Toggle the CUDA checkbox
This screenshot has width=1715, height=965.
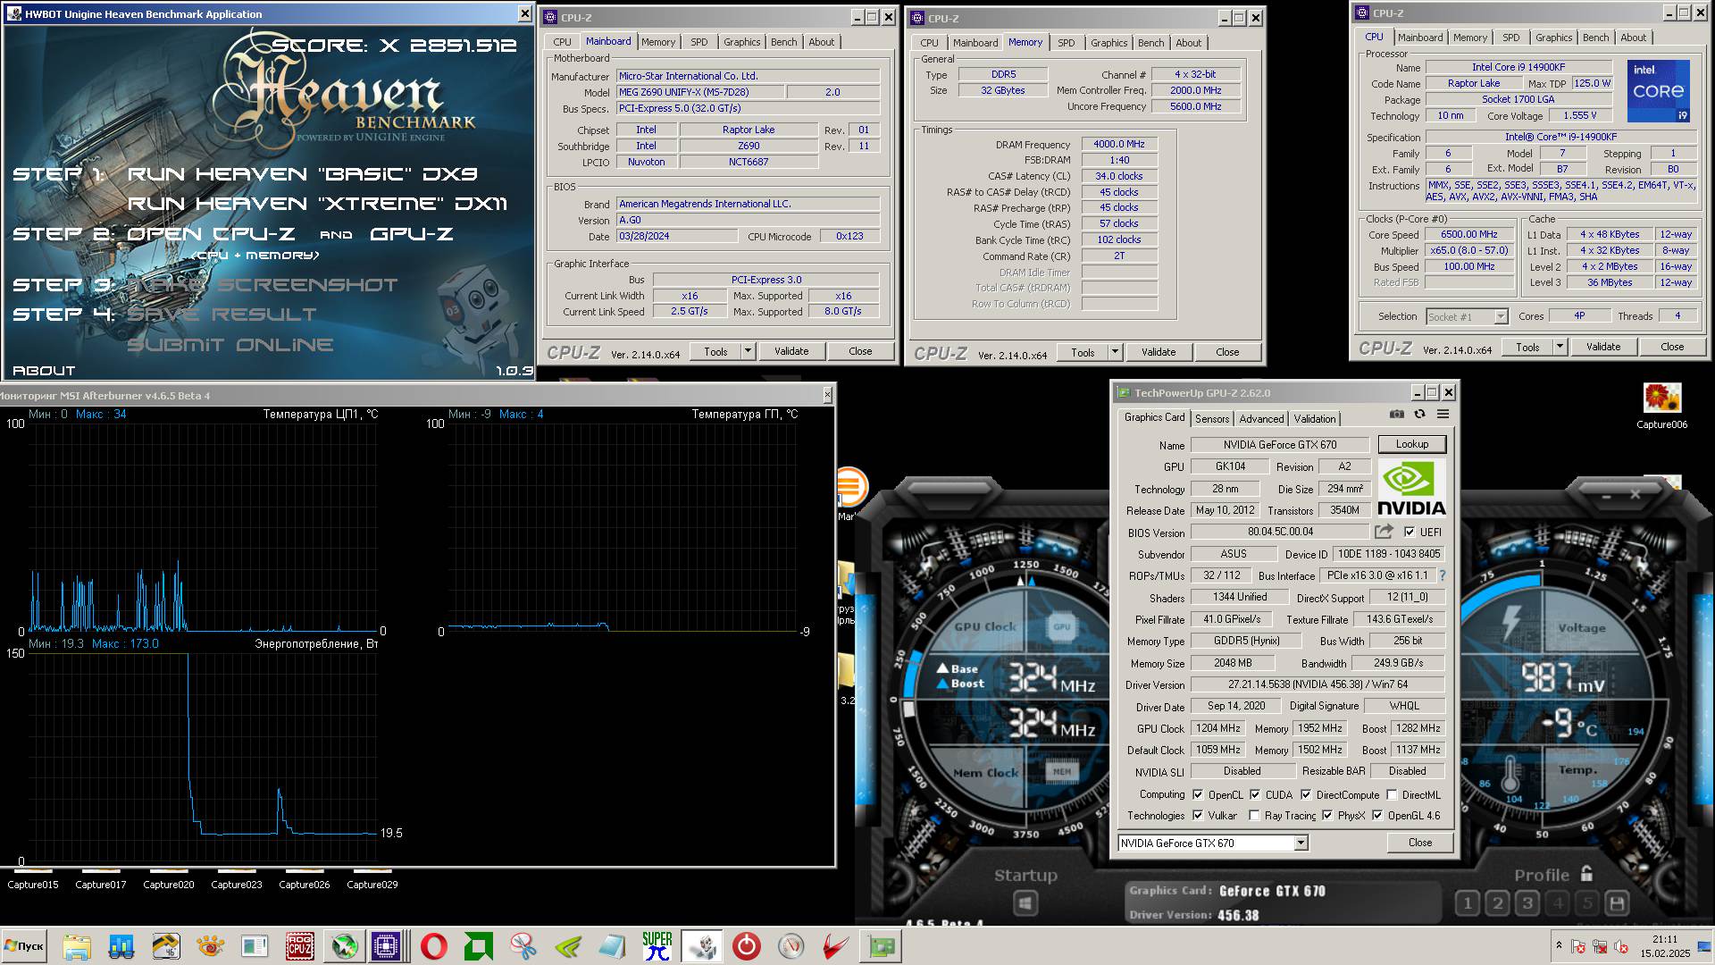tap(1255, 794)
